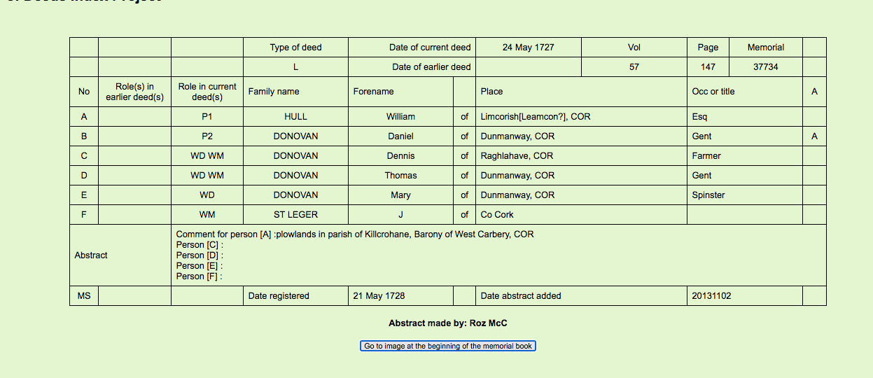The image size is (873, 378).
Task: Select the Raghlahave, COR place cell
Action: pos(517,156)
